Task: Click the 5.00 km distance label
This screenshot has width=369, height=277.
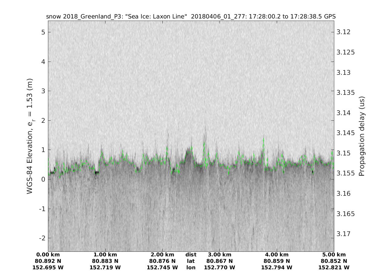Action: 334,255
